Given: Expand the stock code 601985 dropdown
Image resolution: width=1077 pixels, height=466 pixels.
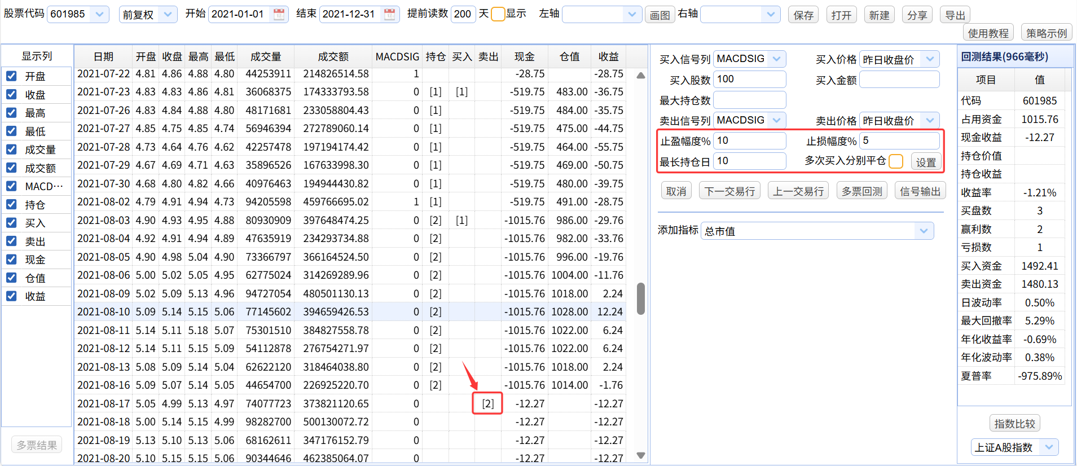Looking at the screenshot, I should tap(99, 14).
